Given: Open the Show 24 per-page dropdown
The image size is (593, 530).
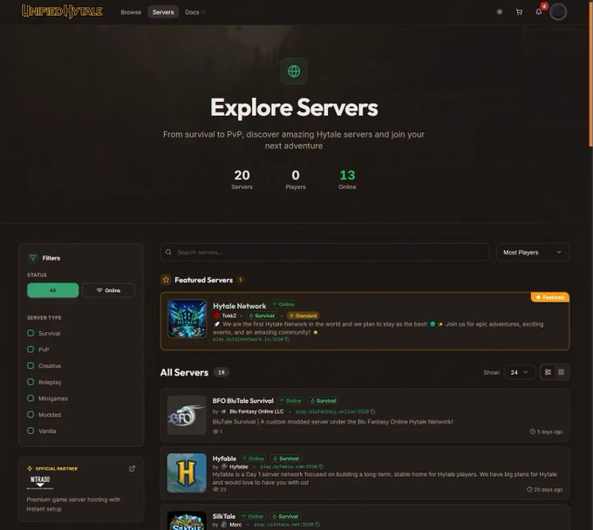Looking at the screenshot, I should tap(520, 372).
